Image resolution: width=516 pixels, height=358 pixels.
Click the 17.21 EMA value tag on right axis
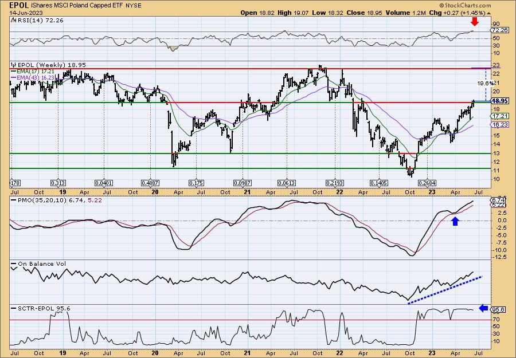pyautogui.click(x=501, y=116)
